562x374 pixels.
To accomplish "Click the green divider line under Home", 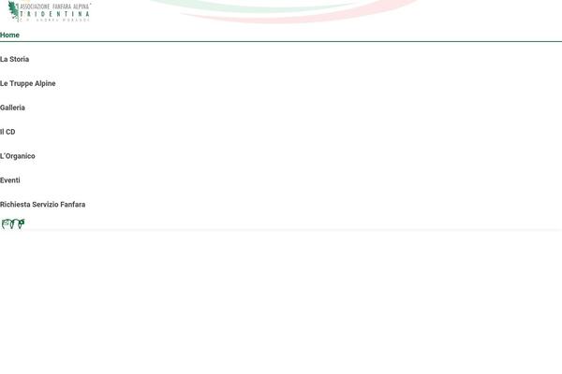I will pyautogui.click(x=281, y=41).
